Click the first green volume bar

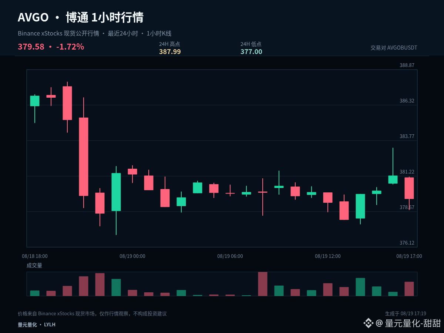(x=35, y=293)
